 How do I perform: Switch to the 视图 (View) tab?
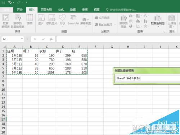[x=97, y=10]
